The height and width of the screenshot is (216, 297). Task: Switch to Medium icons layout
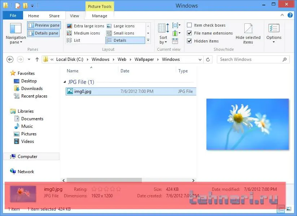[x=83, y=33]
